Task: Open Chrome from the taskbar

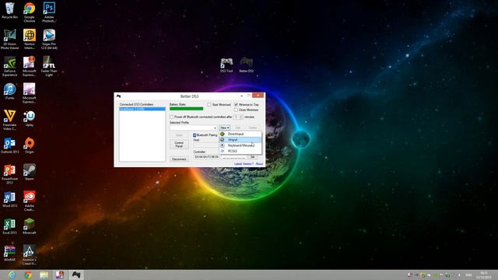Action: pyautogui.click(x=28, y=275)
